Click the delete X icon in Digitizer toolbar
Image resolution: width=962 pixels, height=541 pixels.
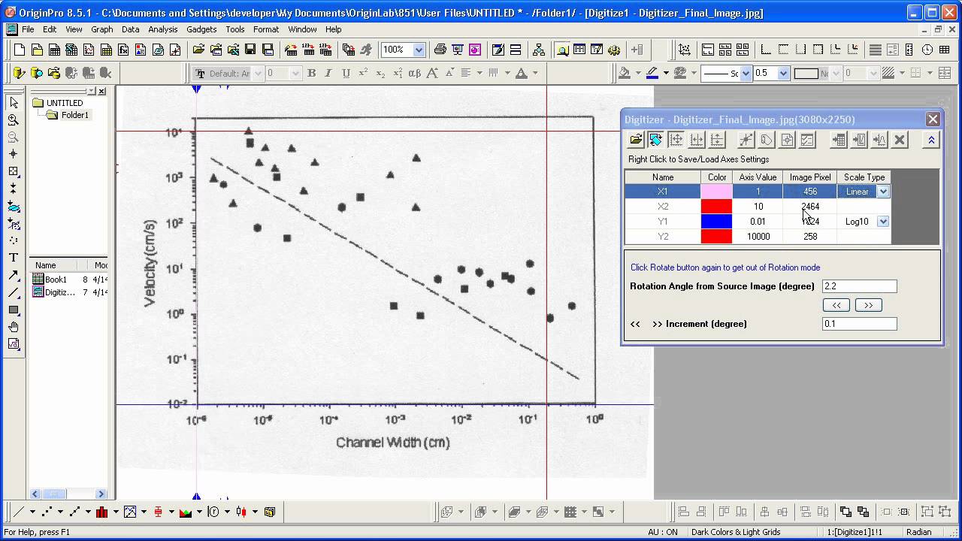[x=900, y=140]
